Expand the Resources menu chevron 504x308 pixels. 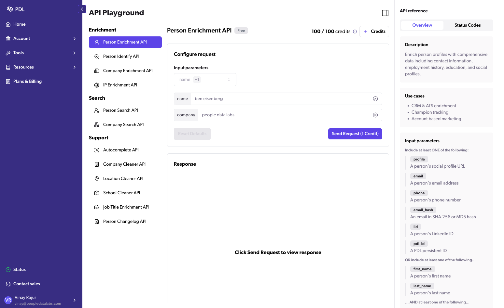click(75, 67)
